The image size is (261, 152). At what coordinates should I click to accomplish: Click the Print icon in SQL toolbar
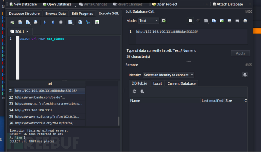[36, 22]
